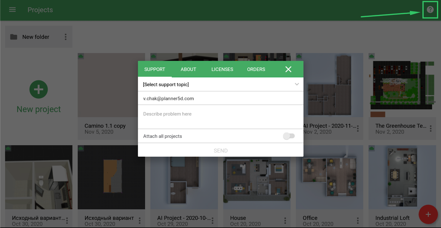
Task: Open options menu for Office project
Action: pos(358,221)
